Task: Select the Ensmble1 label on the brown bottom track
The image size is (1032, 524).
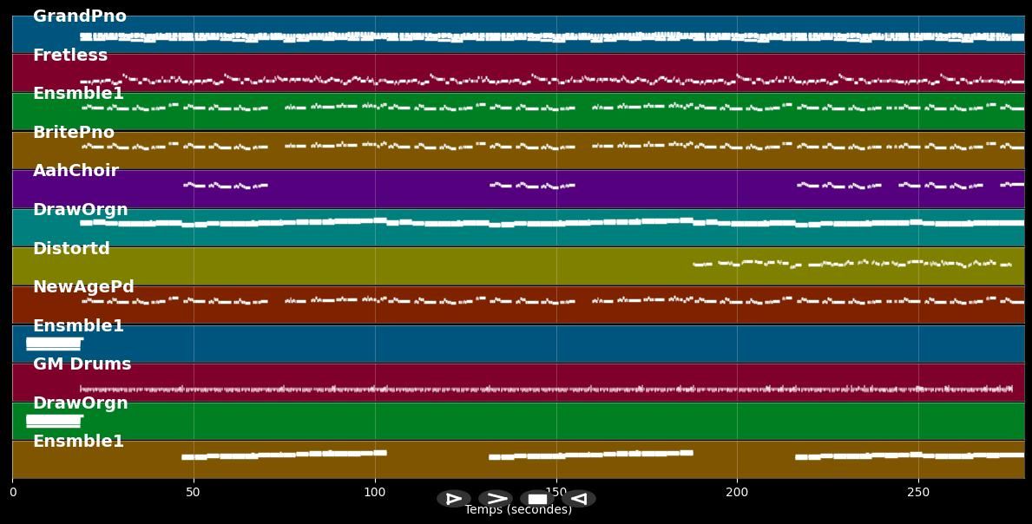Action: tap(78, 442)
